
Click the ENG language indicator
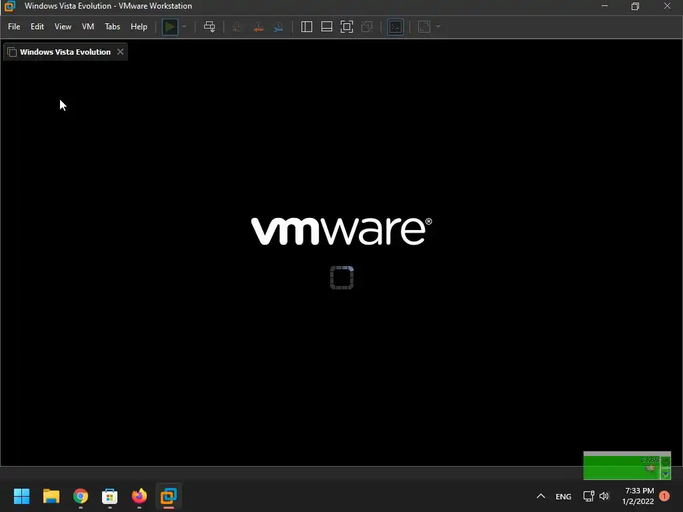pos(563,496)
